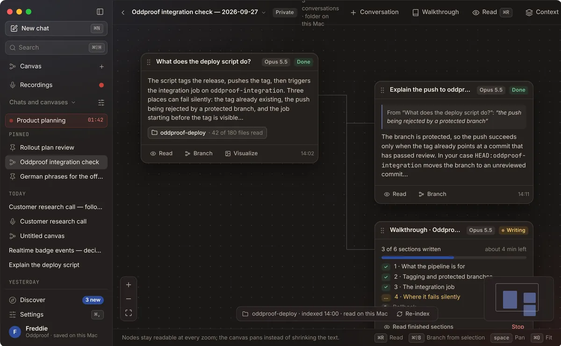The image size is (561, 346).
Task: Toggle the sidebar panel icon
Action: [100, 12]
